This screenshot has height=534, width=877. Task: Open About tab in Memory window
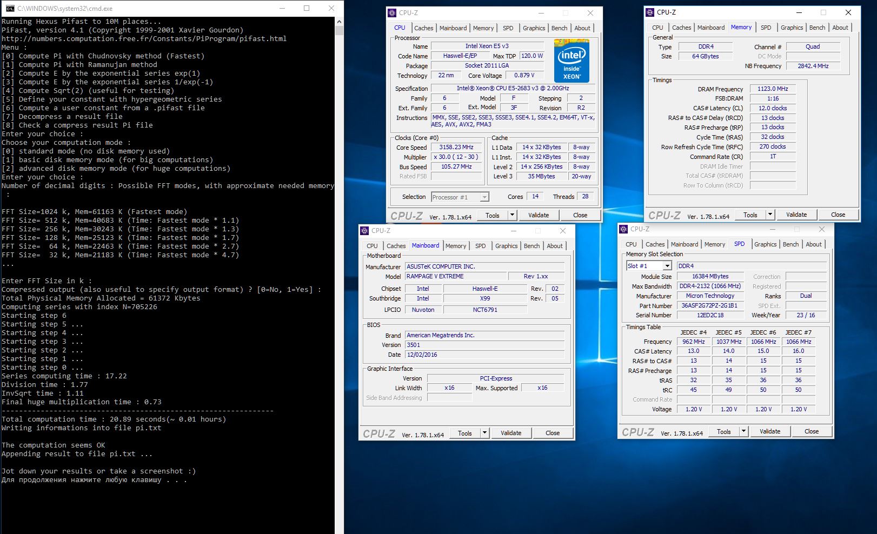coord(840,28)
